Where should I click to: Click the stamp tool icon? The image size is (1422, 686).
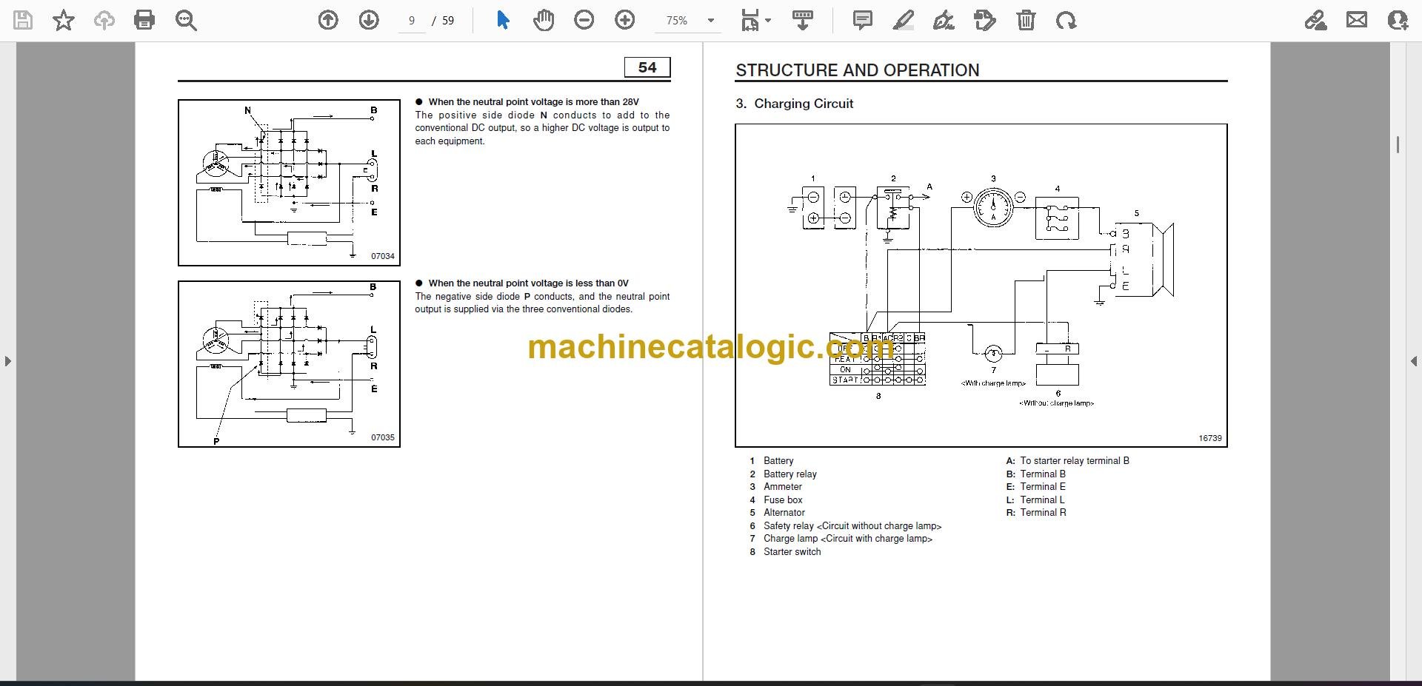tap(985, 20)
